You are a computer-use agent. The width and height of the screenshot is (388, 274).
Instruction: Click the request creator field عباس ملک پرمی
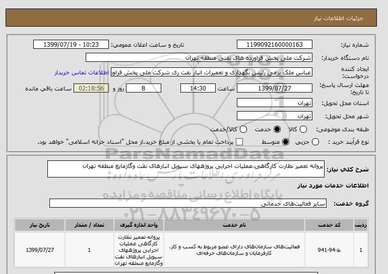[x=212, y=72]
